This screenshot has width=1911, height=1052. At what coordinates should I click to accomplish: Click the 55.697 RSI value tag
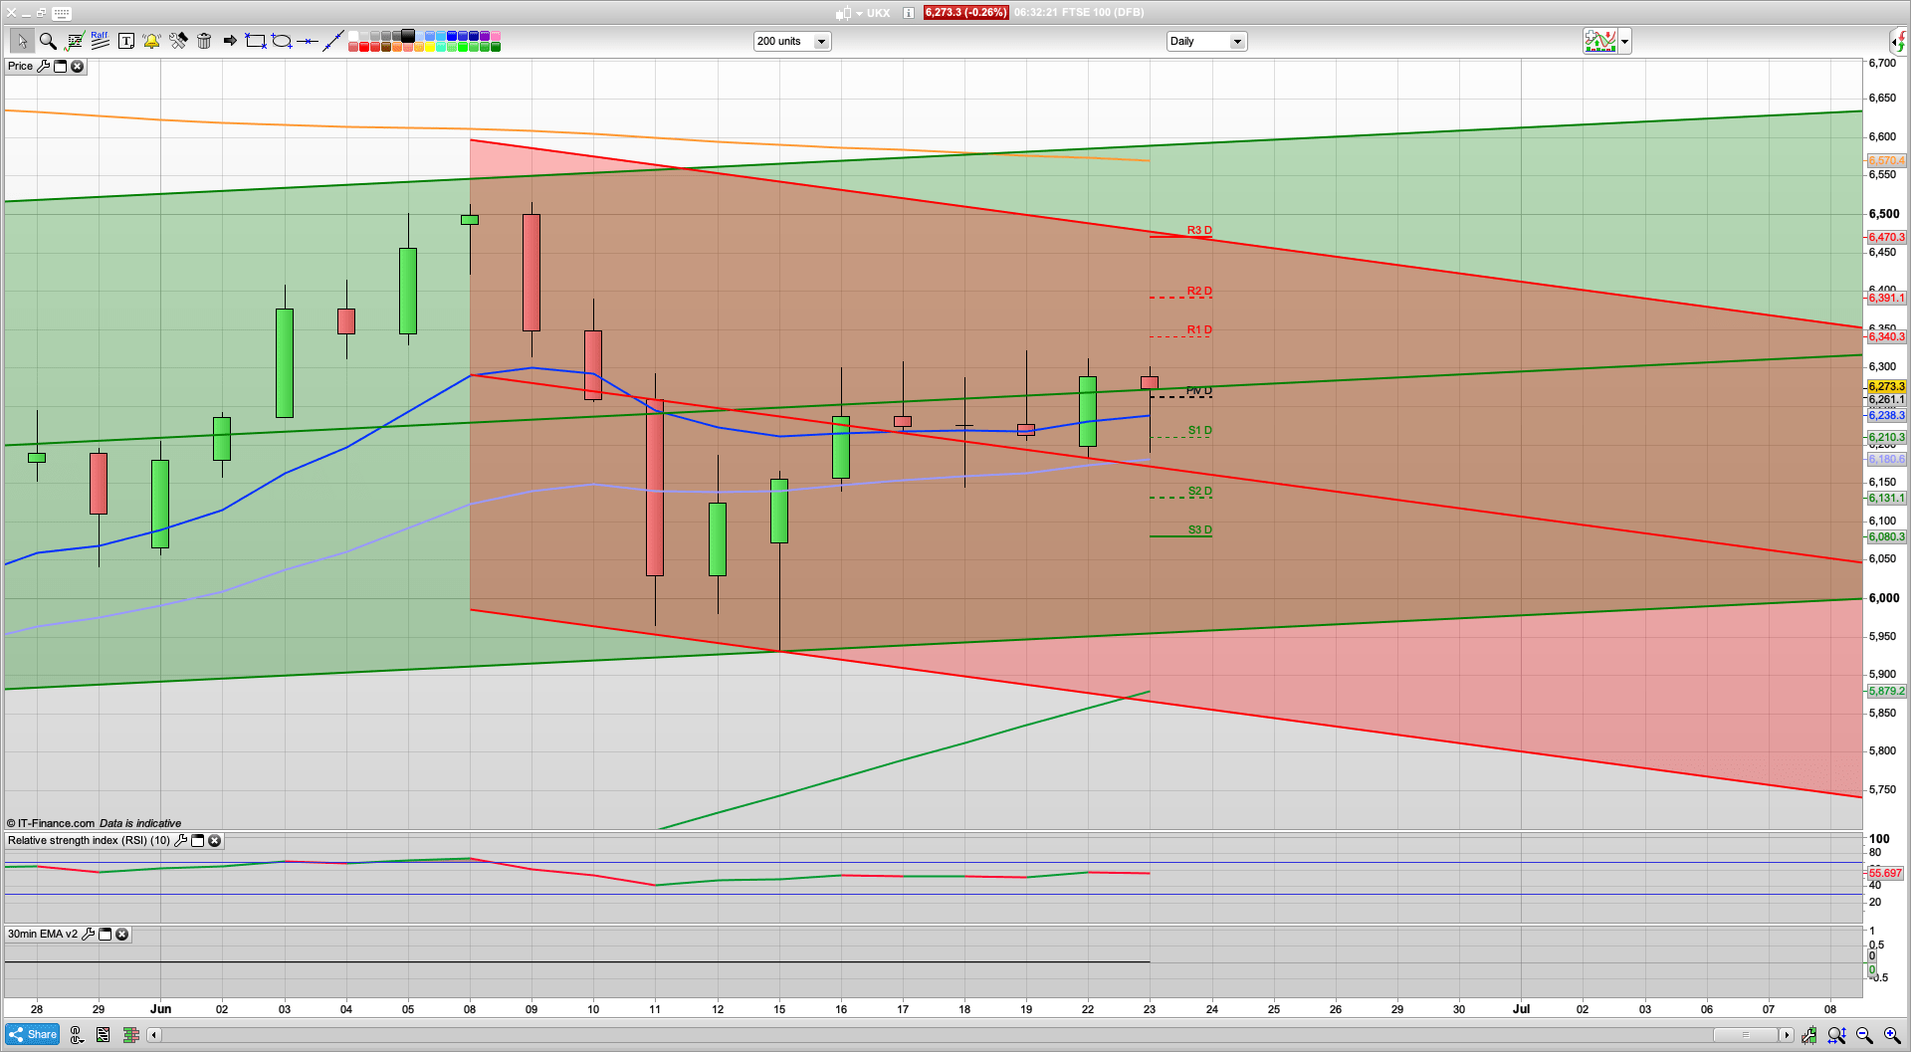coord(1885,873)
